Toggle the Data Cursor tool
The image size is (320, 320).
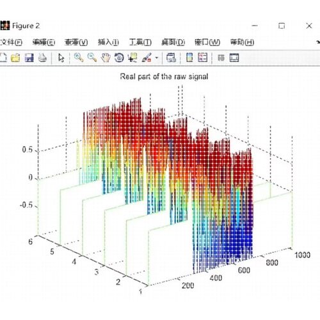tap(132, 58)
